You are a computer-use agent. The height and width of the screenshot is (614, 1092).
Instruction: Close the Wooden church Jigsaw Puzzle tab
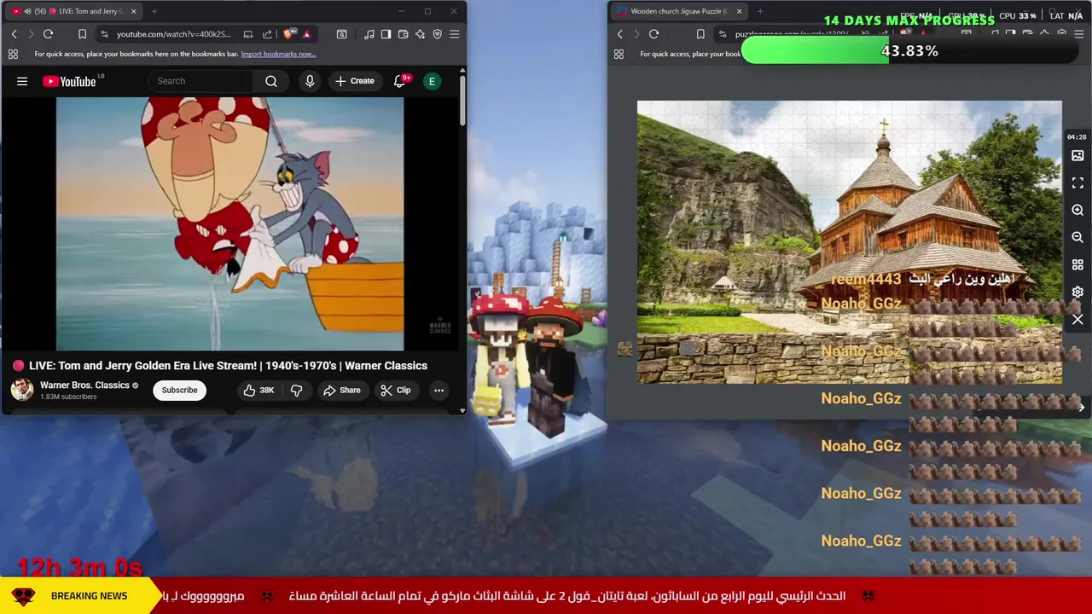[x=739, y=11]
